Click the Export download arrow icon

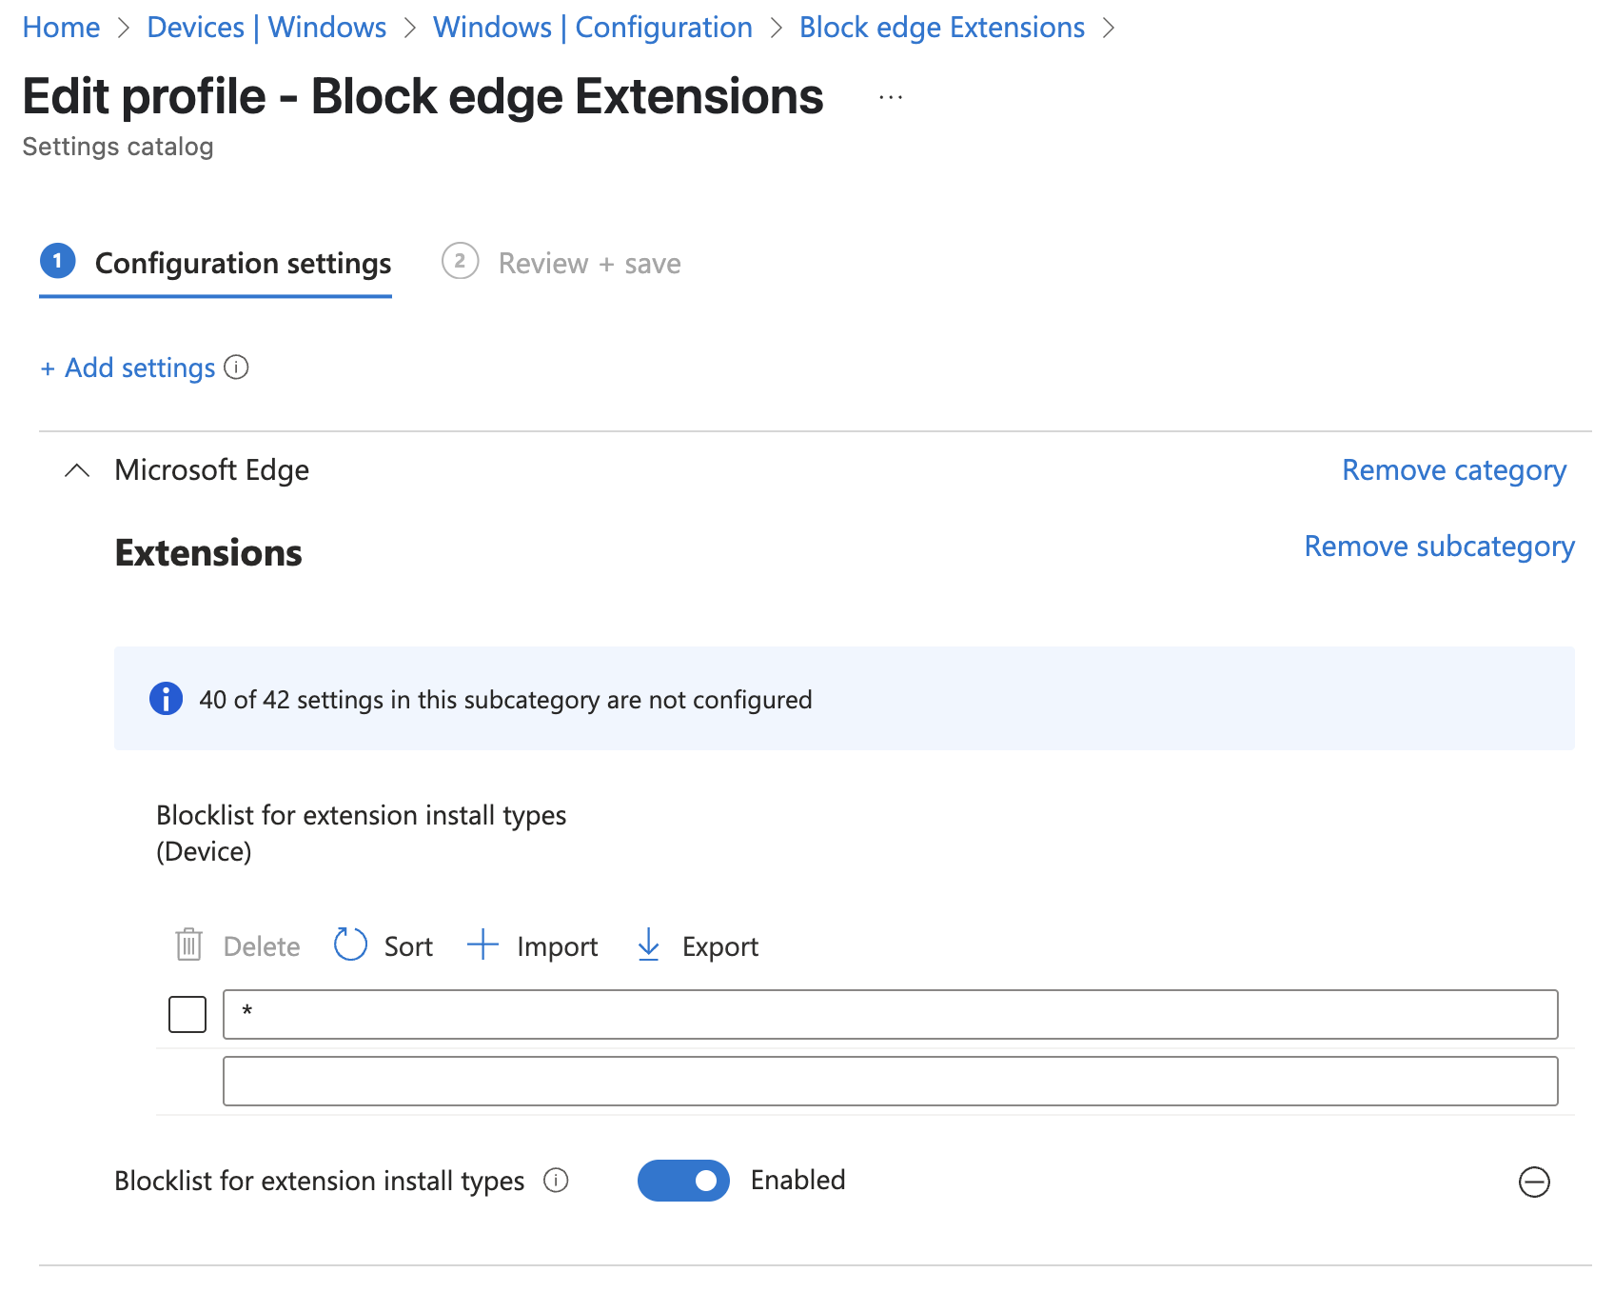pos(648,945)
